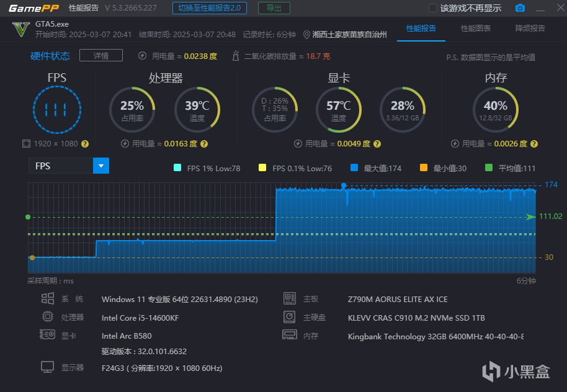Click the CPU temperature 39℃ gauge
Viewport: 567px width, 392px height.
pos(197,110)
